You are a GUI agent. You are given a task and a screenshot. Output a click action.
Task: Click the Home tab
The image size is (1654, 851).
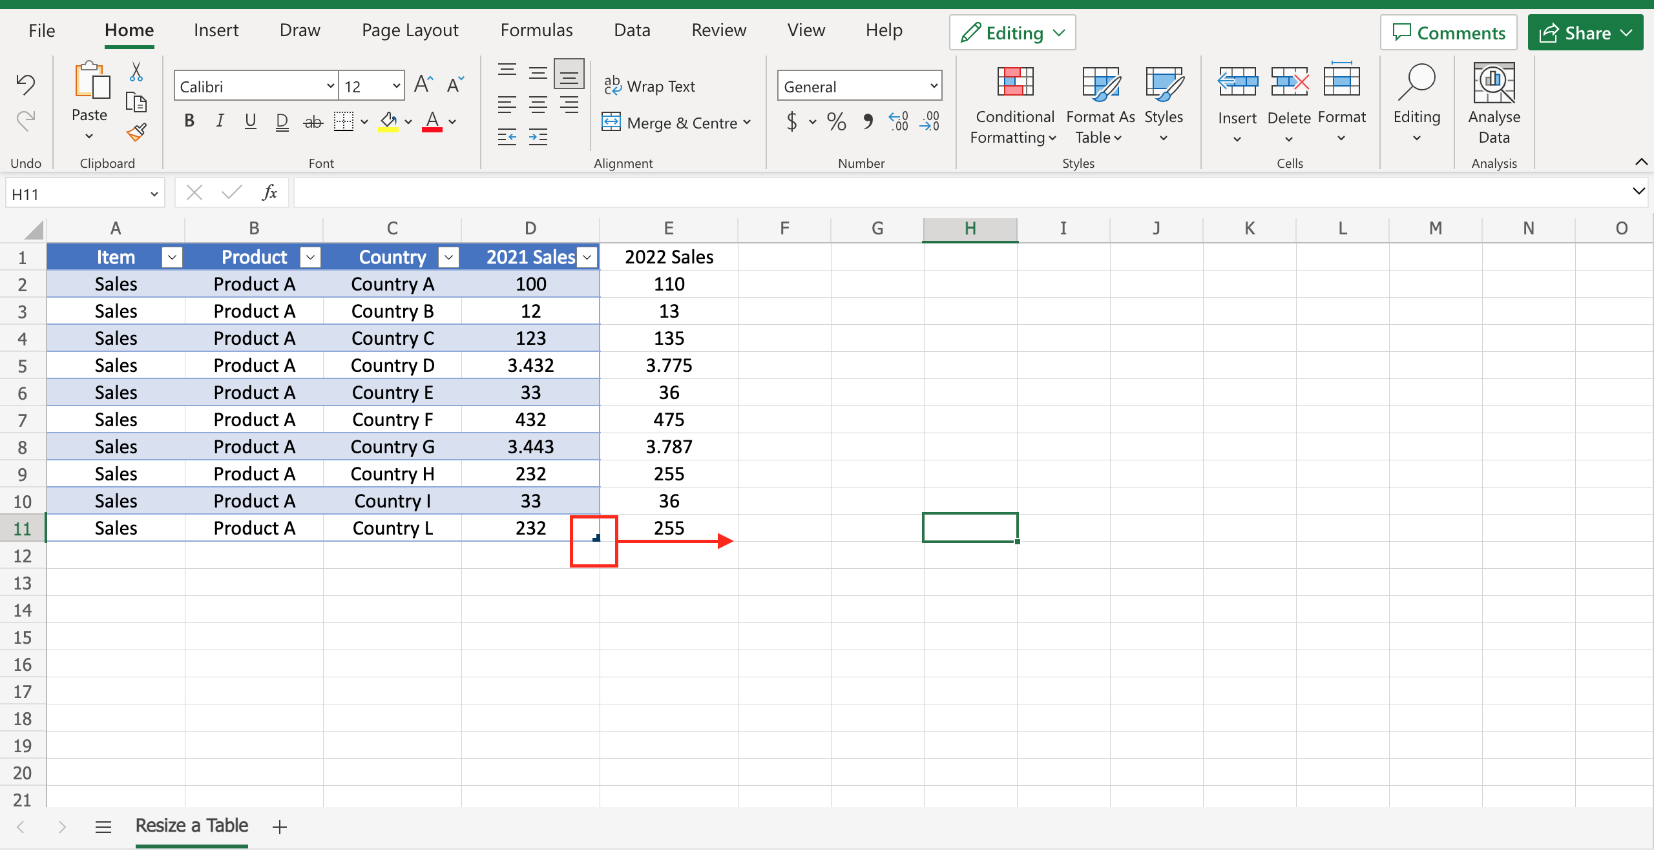pos(128,32)
